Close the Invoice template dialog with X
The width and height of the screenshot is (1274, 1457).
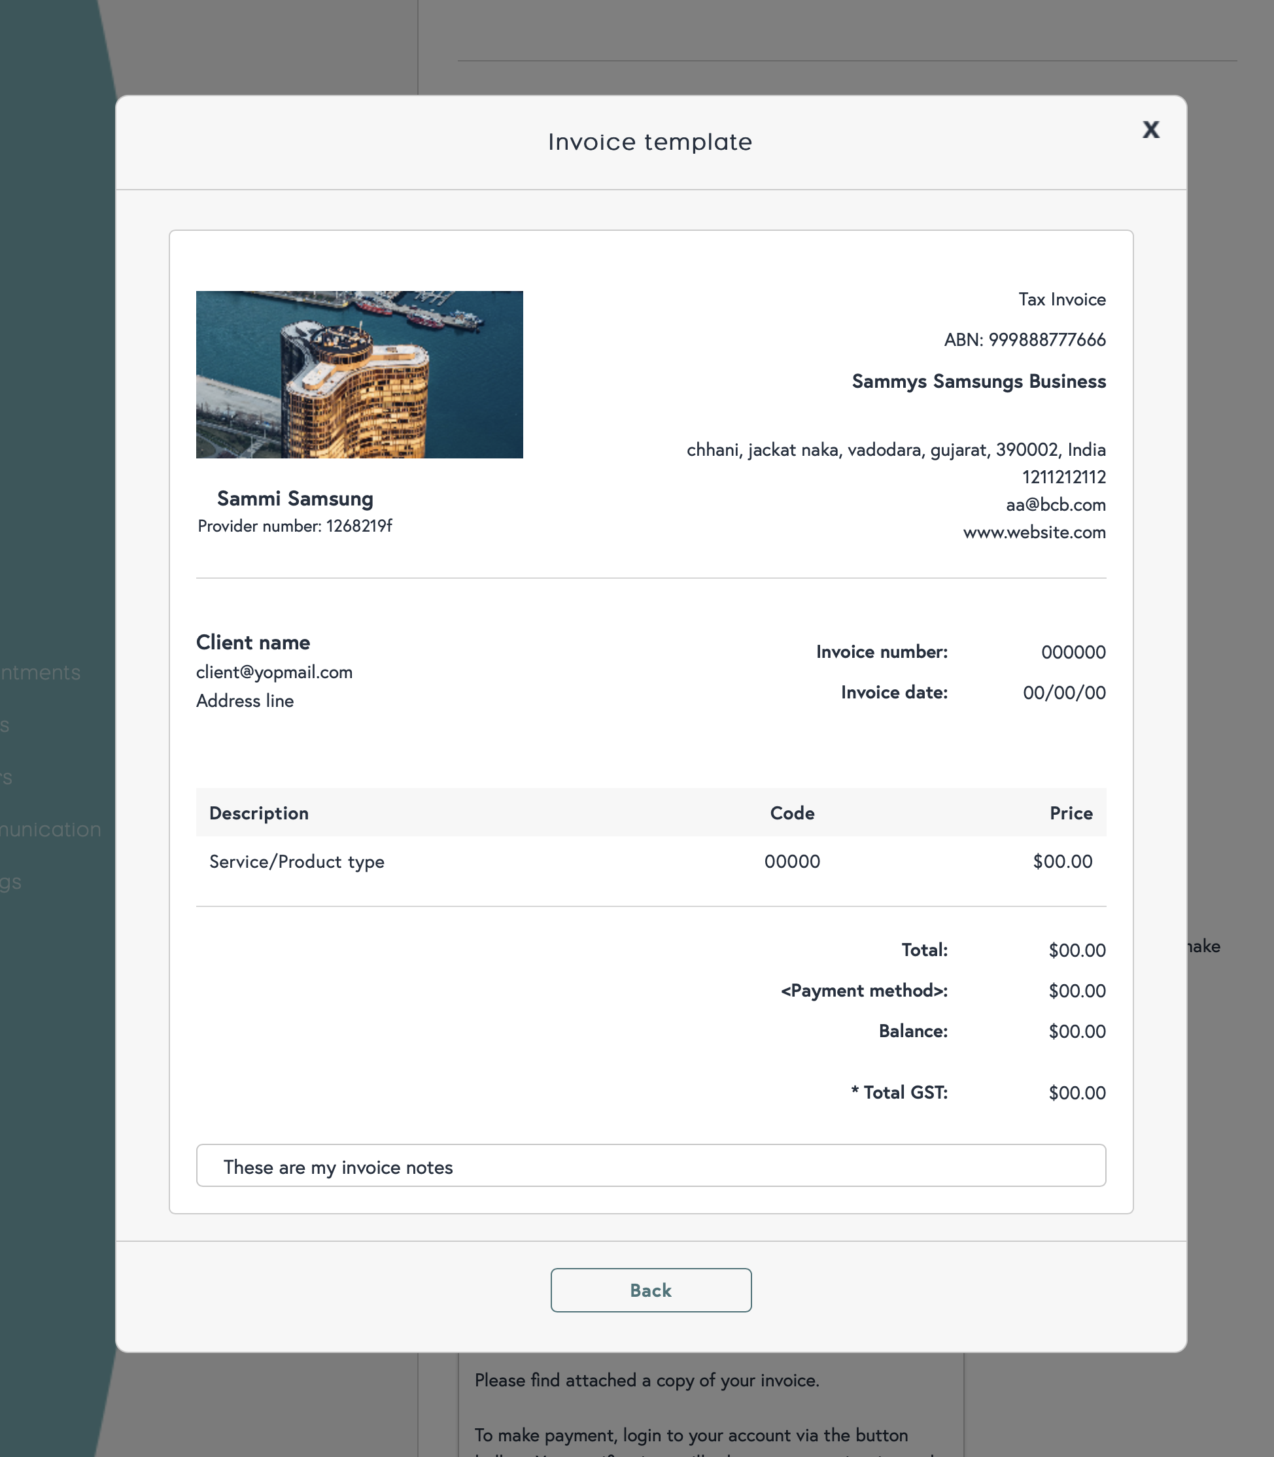click(x=1150, y=129)
